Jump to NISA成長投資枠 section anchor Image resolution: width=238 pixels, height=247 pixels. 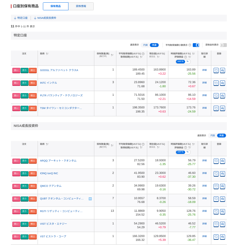point(45,18)
